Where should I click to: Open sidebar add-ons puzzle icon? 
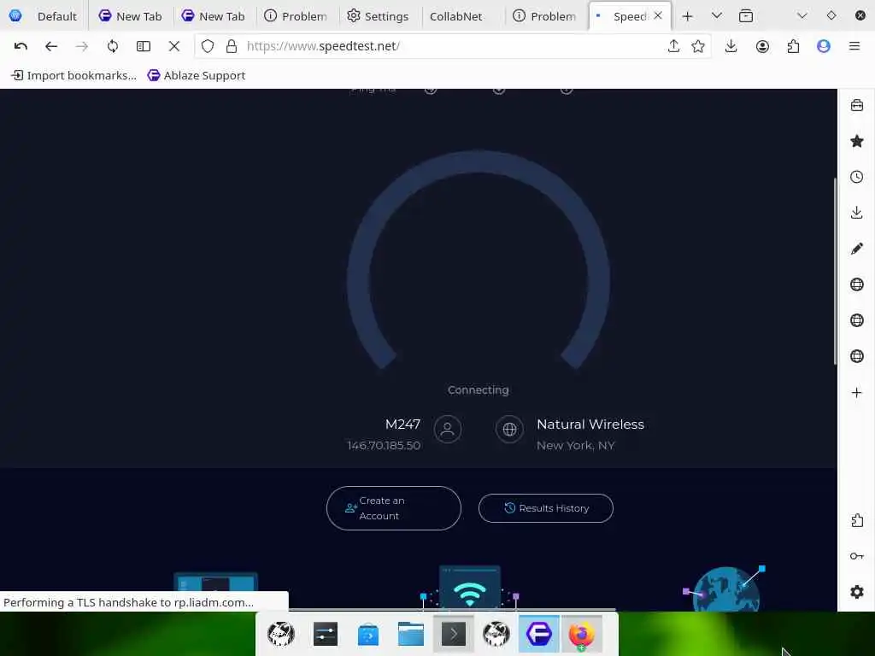857,520
